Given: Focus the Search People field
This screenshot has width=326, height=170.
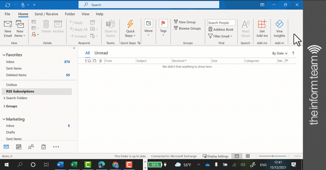Looking at the screenshot, I should tap(221, 23).
